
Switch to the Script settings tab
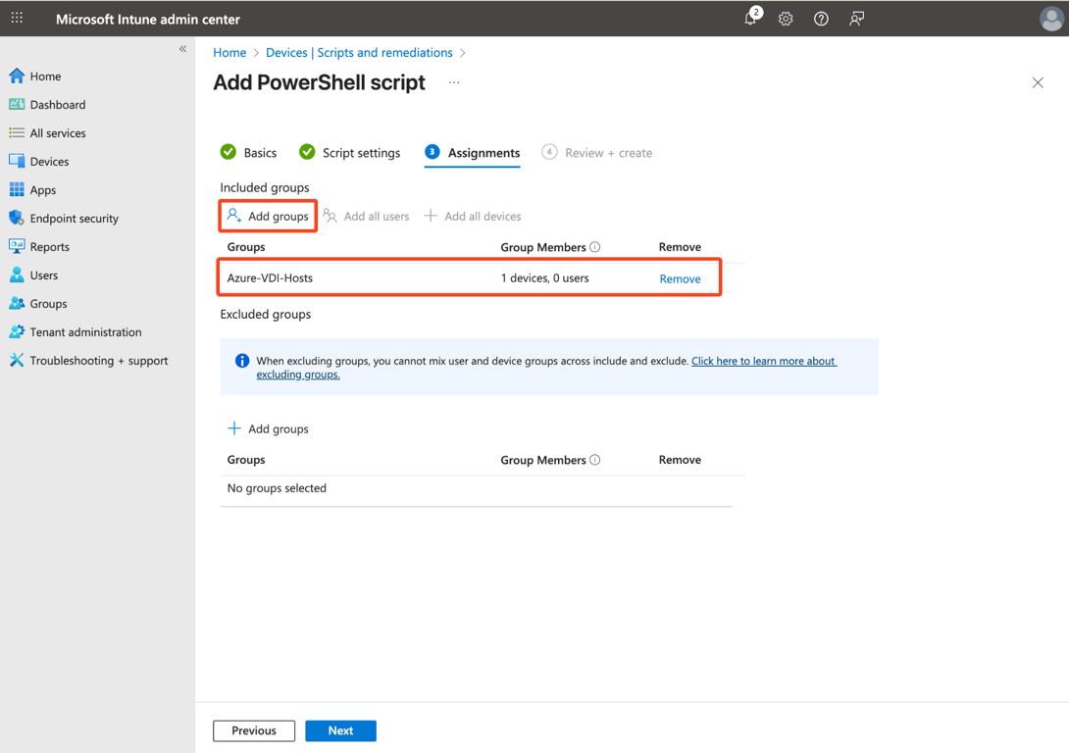[x=350, y=153]
